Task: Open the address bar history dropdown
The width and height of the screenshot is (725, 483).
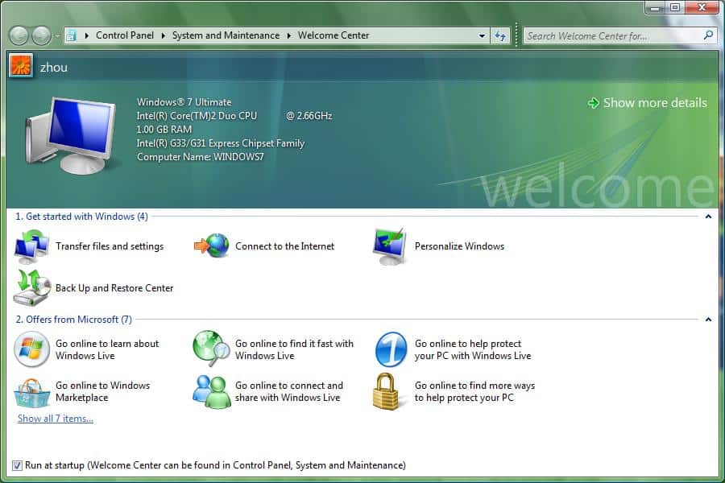Action: [x=482, y=35]
